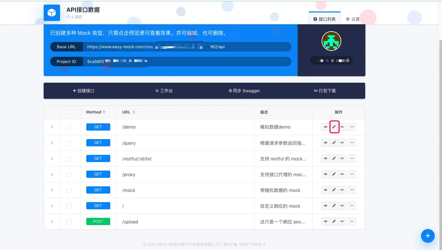This screenshot has height=250, width=442.
Task: Open the floating plus button bottom right
Action: click(428, 236)
